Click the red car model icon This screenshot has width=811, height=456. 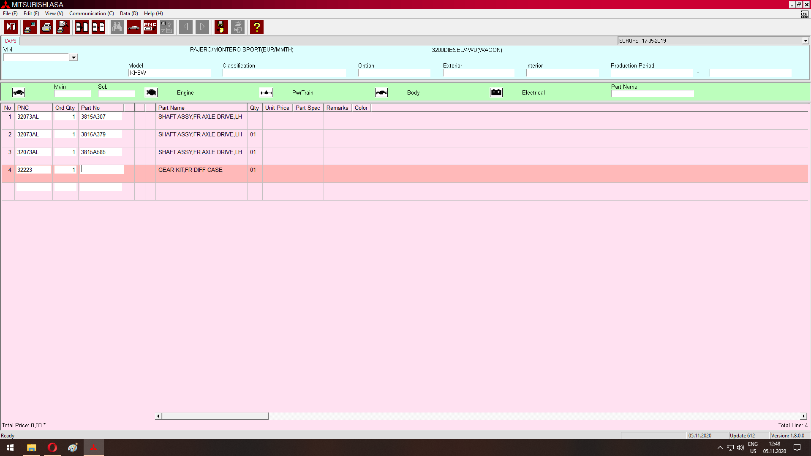click(133, 27)
